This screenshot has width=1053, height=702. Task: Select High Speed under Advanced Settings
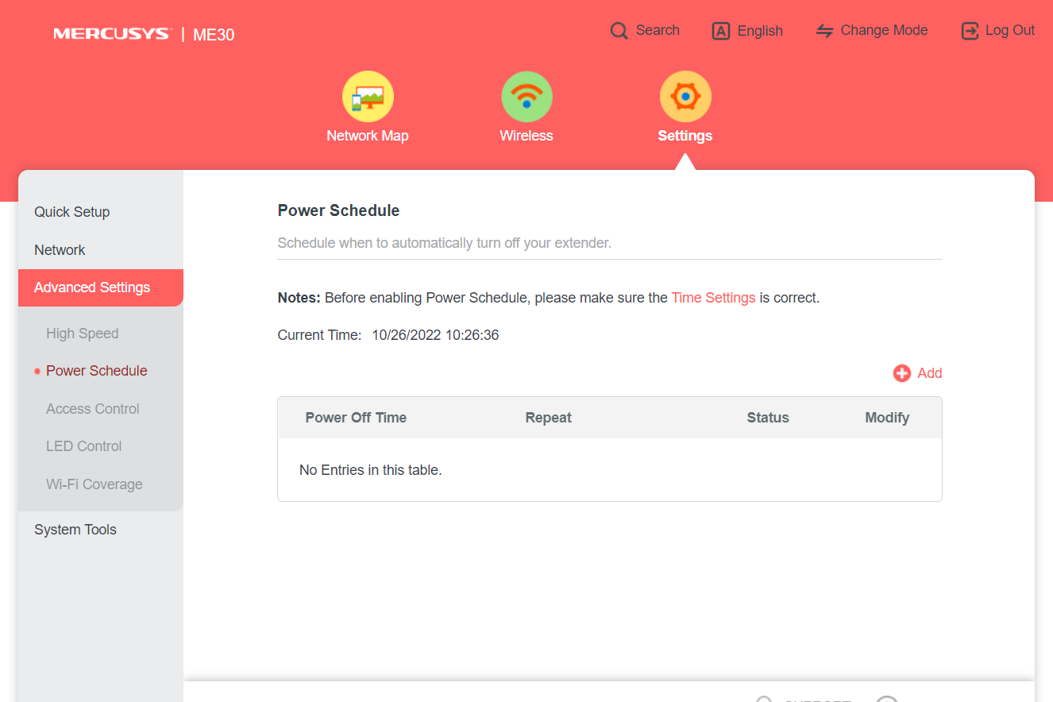pyautogui.click(x=83, y=334)
